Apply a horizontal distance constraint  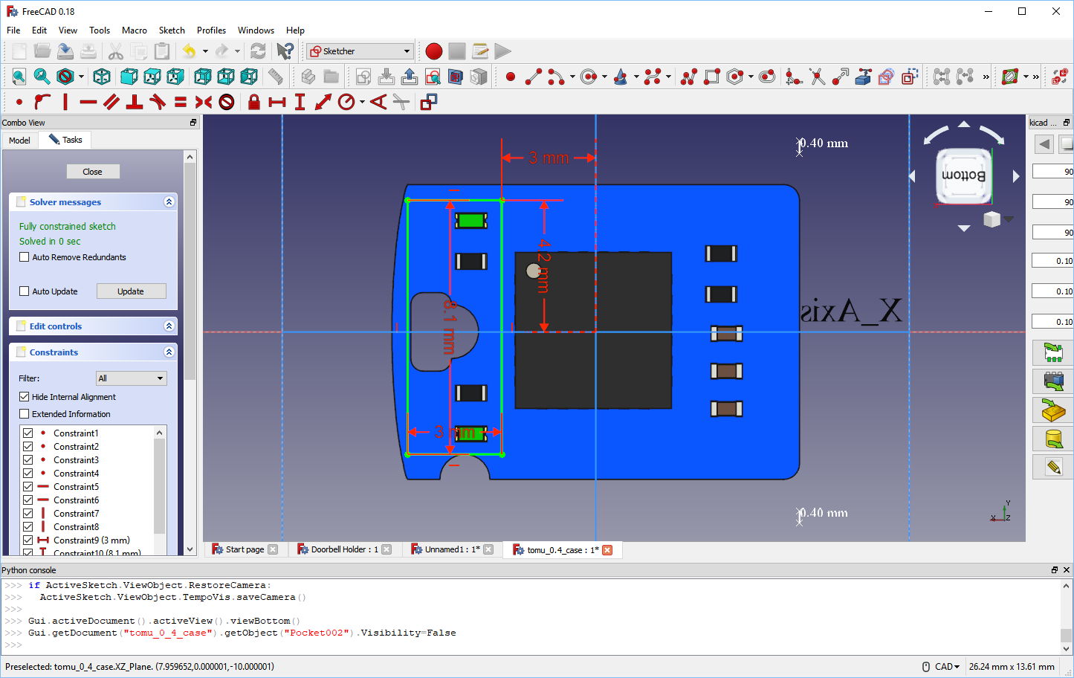(276, 103)
